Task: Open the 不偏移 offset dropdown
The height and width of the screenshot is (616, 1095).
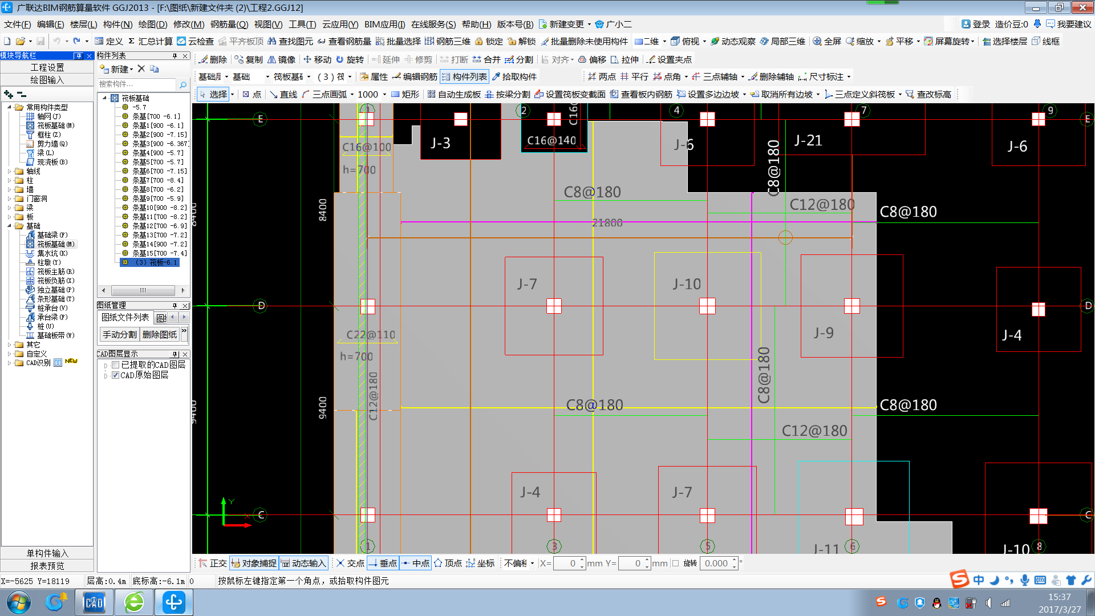Action: point(532,563)
